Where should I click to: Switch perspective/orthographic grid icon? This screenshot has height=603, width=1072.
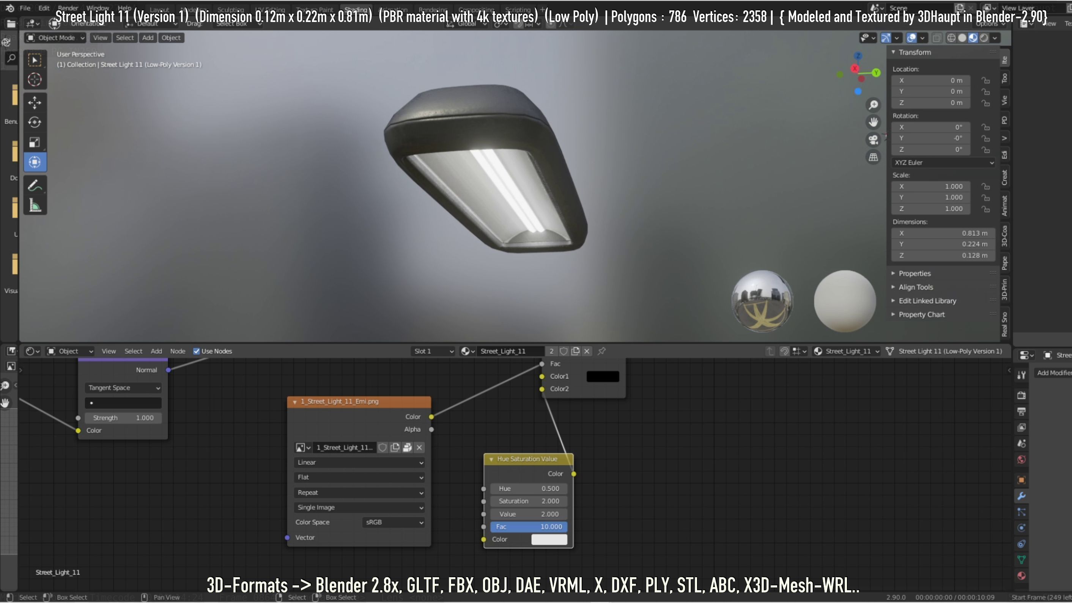pos(874,157)
